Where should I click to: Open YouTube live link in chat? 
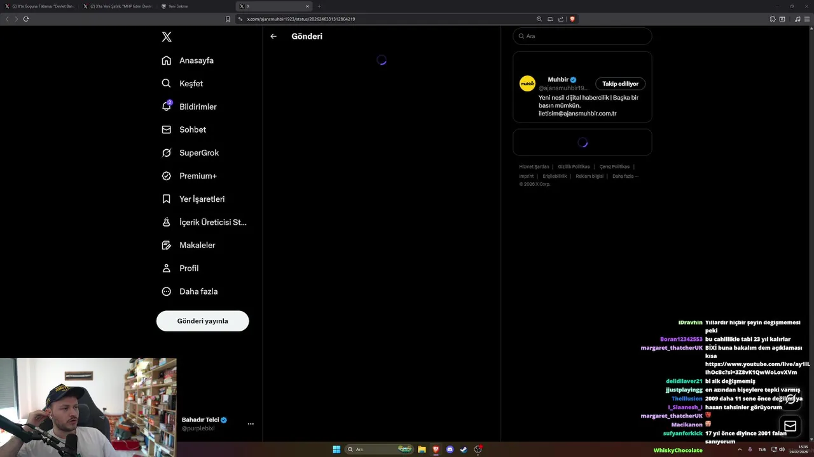pos(757,368)
